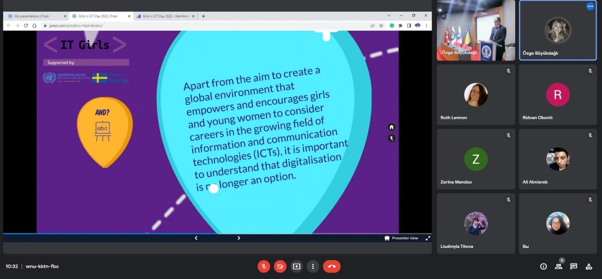Viewport: 602px width, 279px height.
Task: Open meeting details info icon
Action: [543, 266]
